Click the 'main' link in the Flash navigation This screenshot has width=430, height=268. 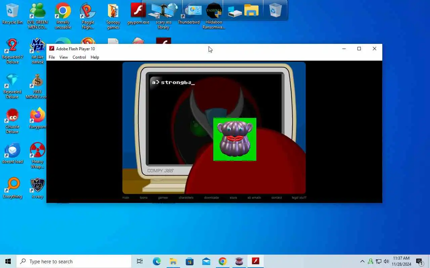(x=126, y=198)
